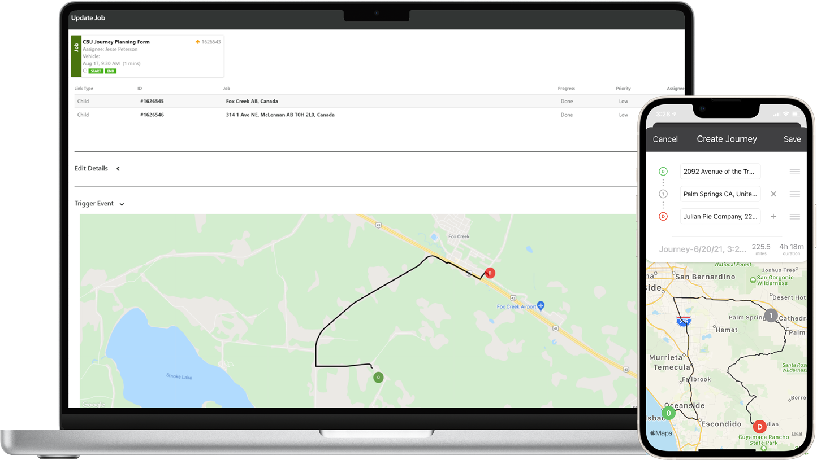
Task: Tap the red D marker on phone map
Action: 759,426
